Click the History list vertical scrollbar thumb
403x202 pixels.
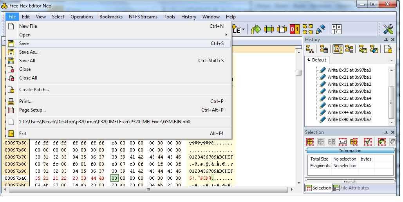(x=392, y=102)
